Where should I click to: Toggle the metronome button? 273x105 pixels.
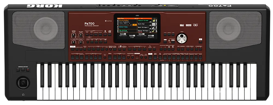pos(173,49)
